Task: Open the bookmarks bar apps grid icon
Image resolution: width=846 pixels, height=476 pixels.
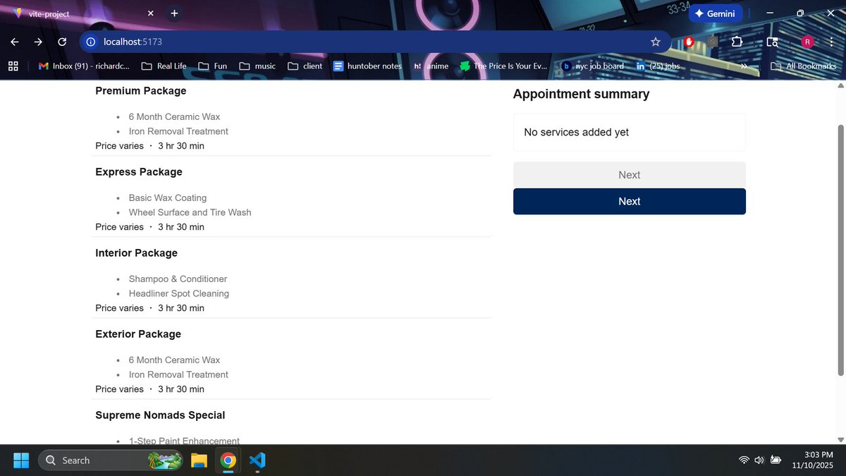Action: [13, 66]
